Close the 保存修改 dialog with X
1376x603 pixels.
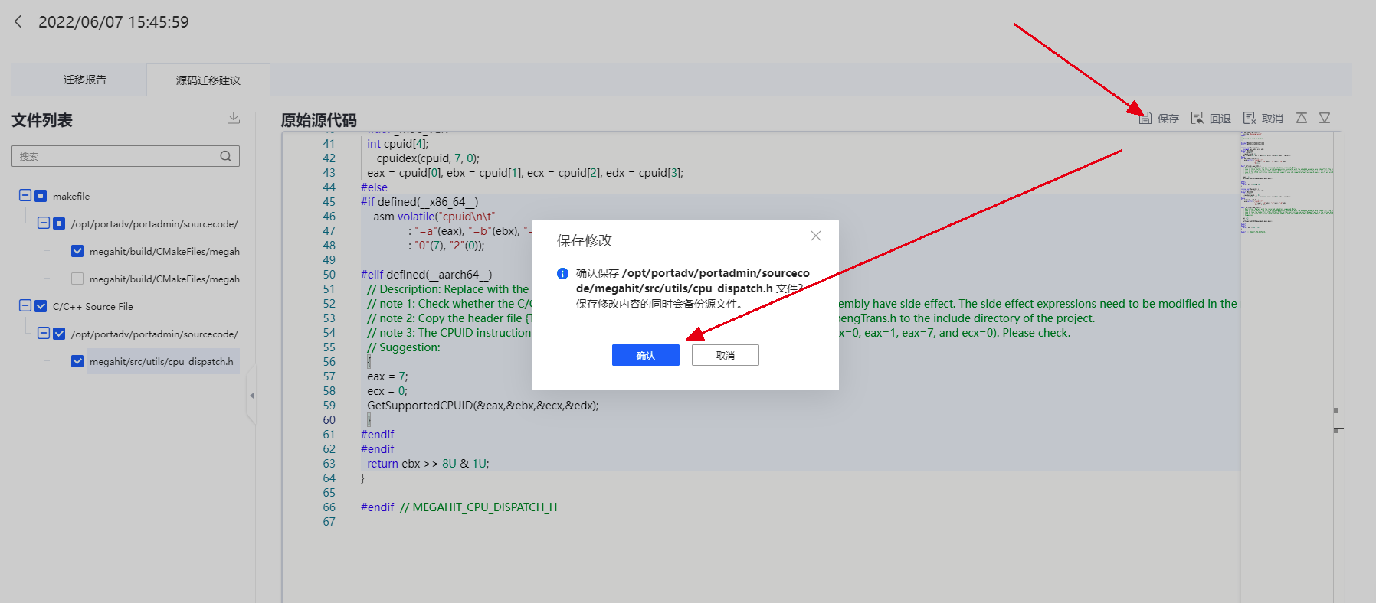(816, 236)
